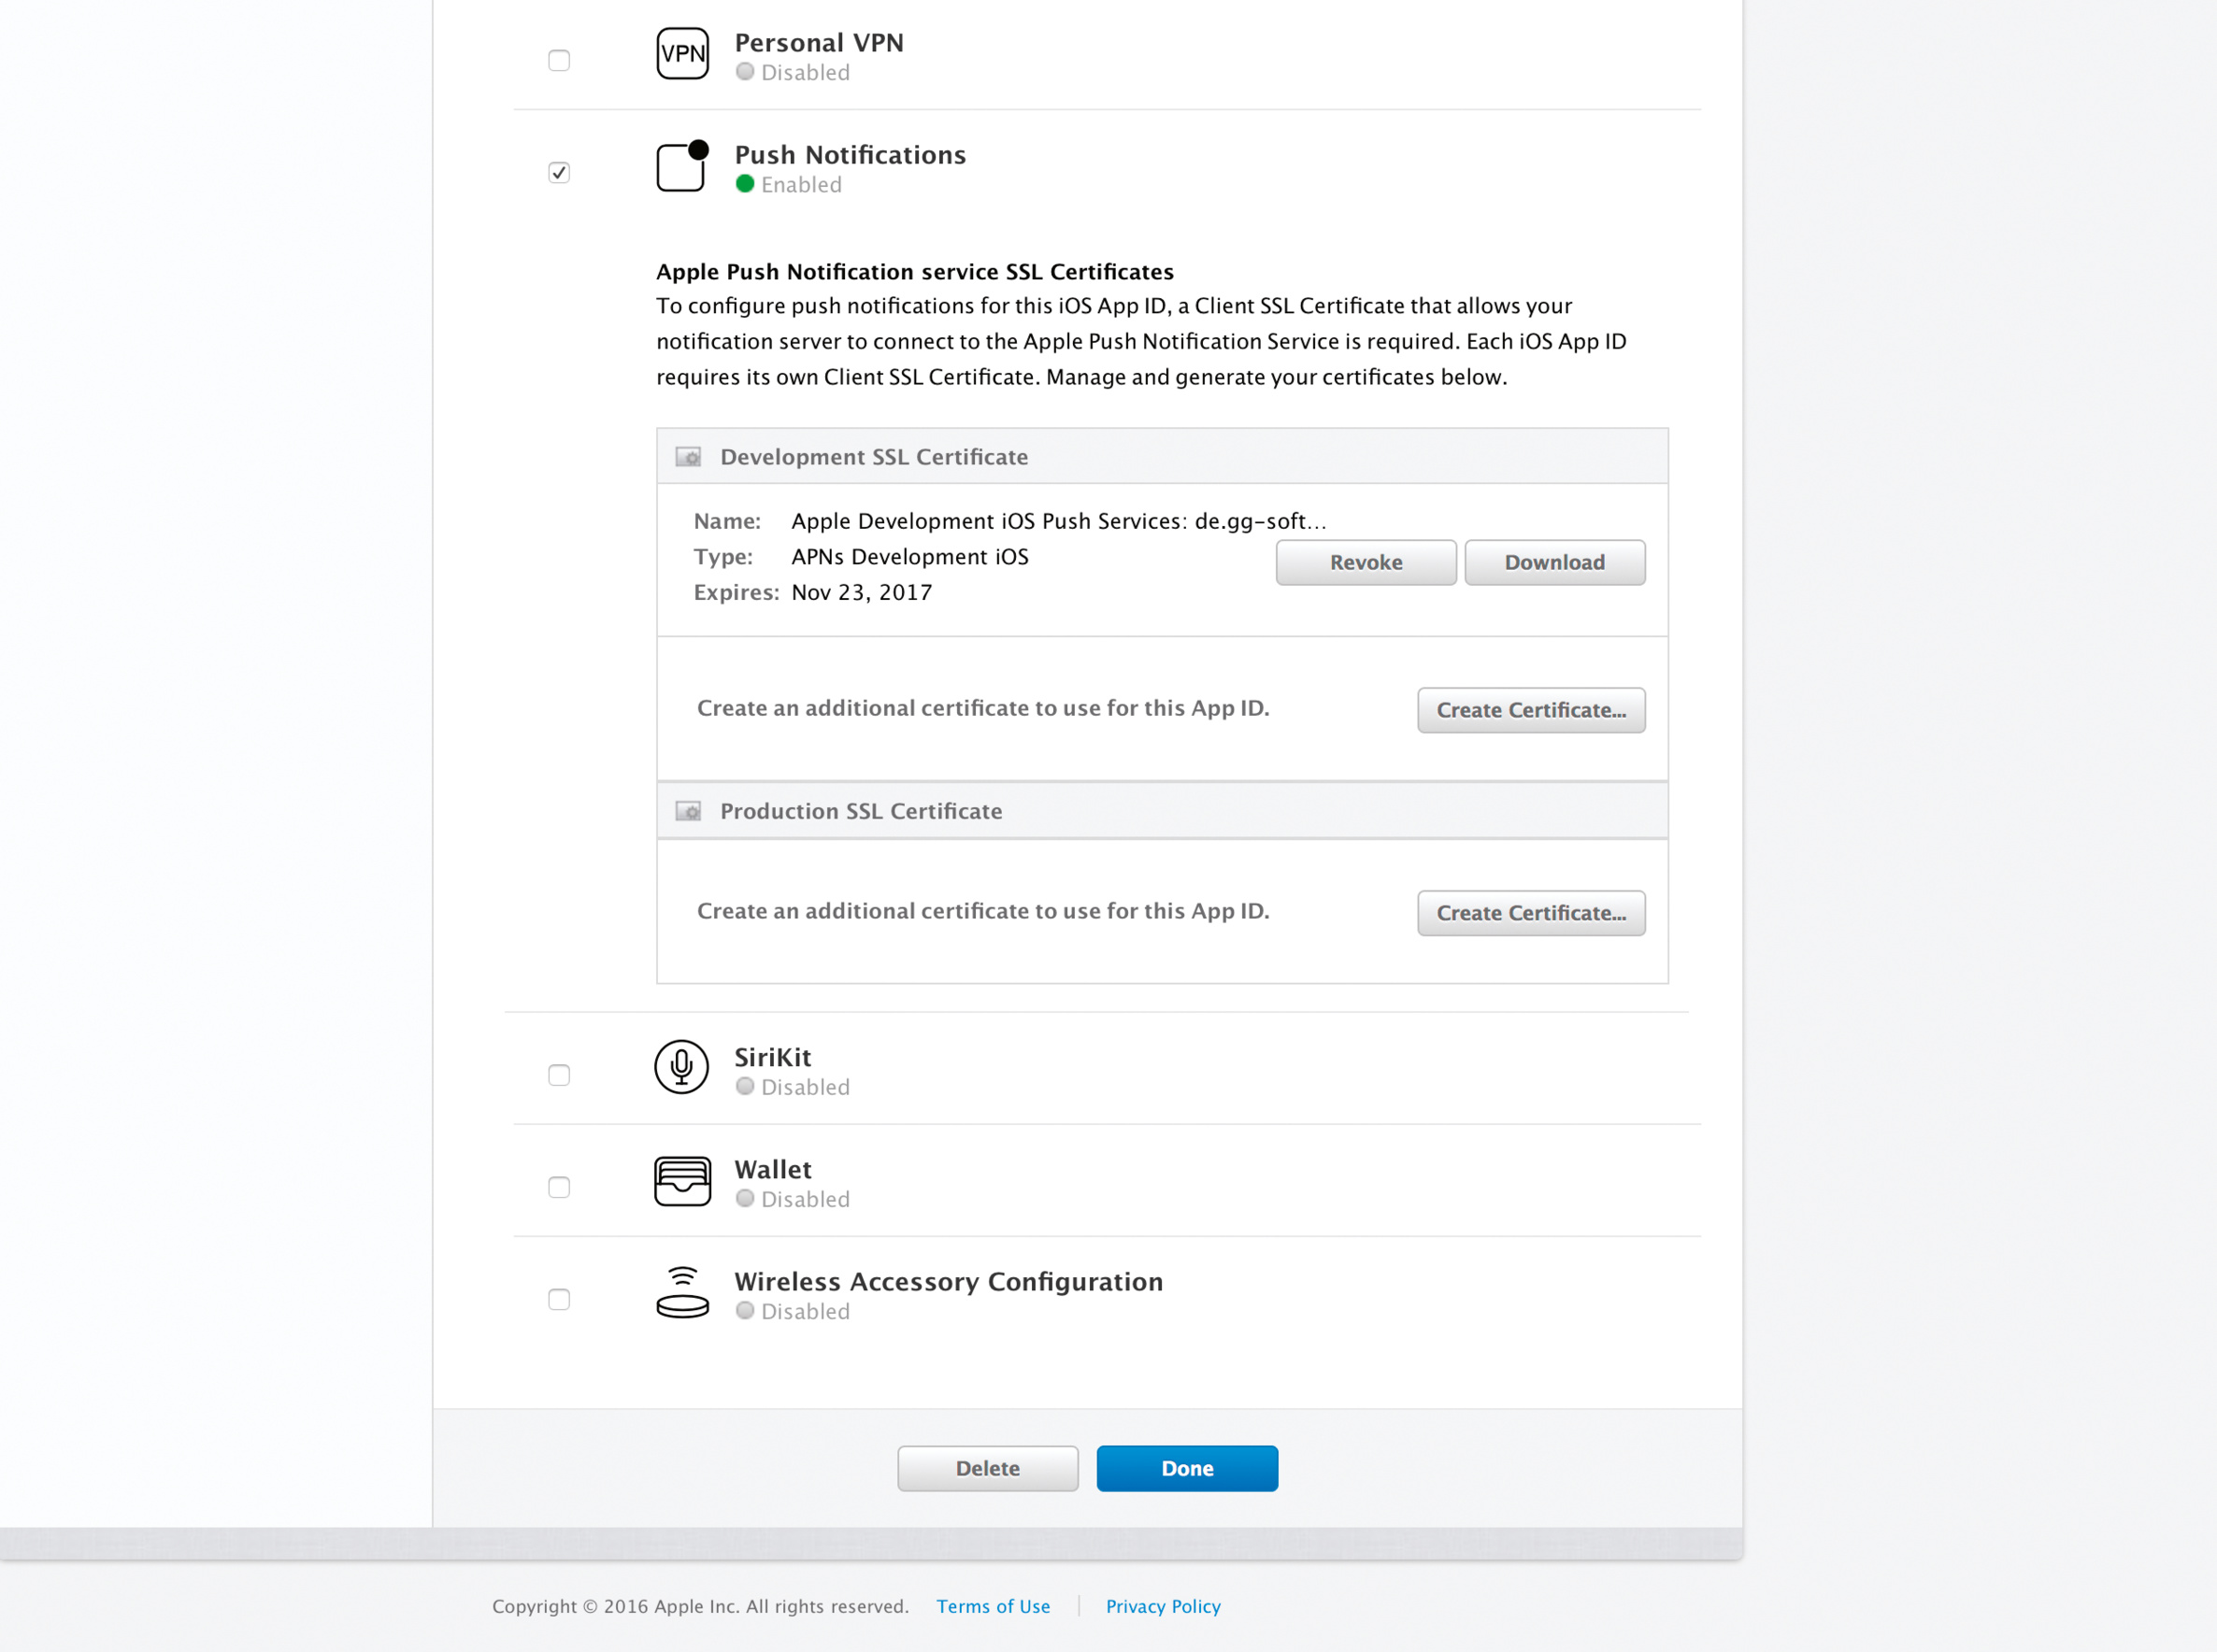Uncheck the Push Notifications checkbox

pyautogui.click(x=559, y=173)
